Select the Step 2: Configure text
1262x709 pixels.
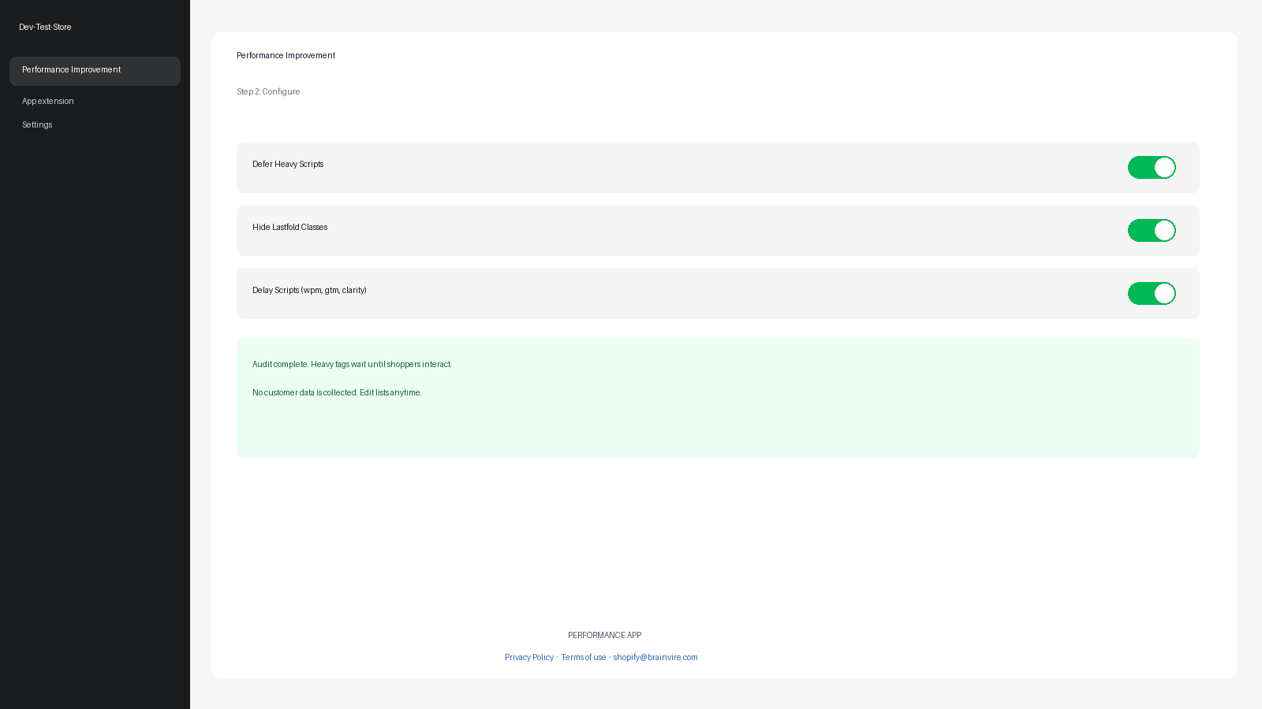click(268, 91)
